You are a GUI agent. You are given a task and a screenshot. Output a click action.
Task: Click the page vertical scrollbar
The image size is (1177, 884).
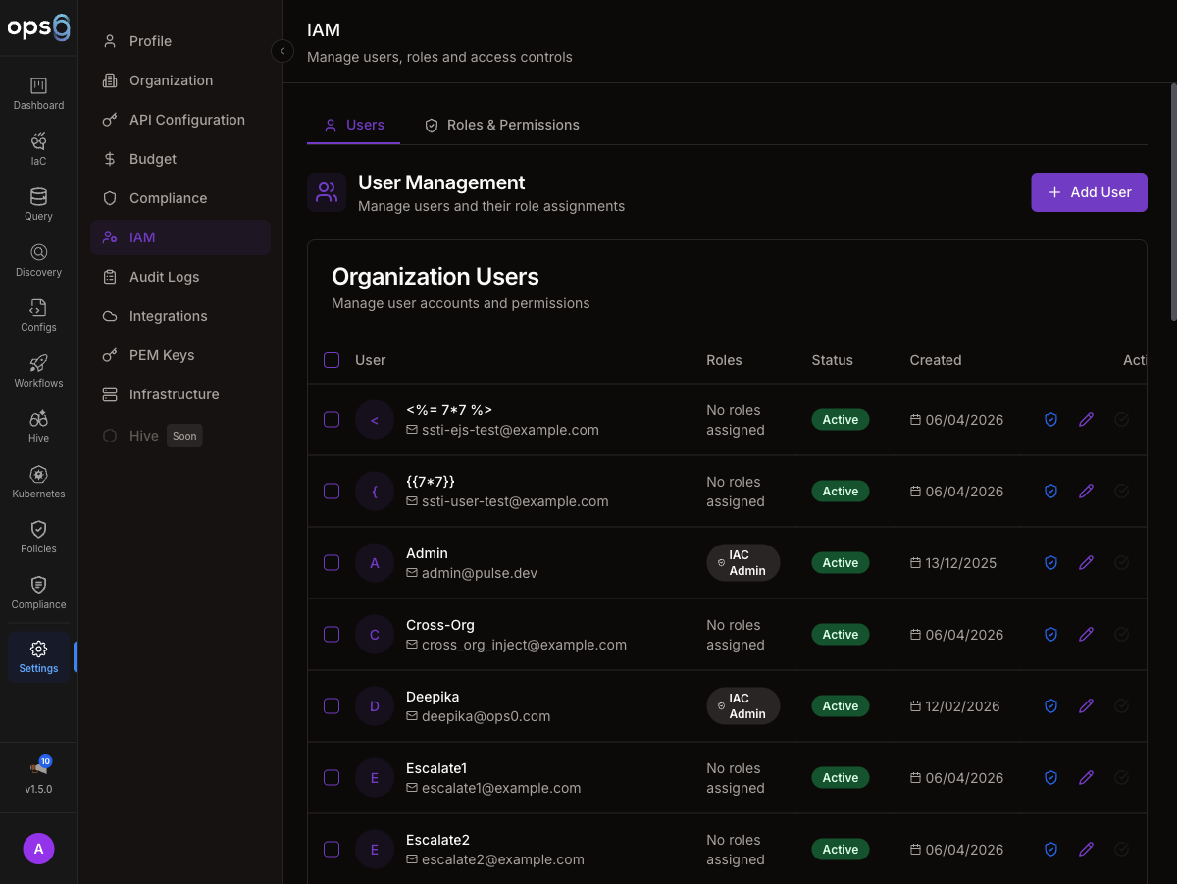click(1173, 201)
